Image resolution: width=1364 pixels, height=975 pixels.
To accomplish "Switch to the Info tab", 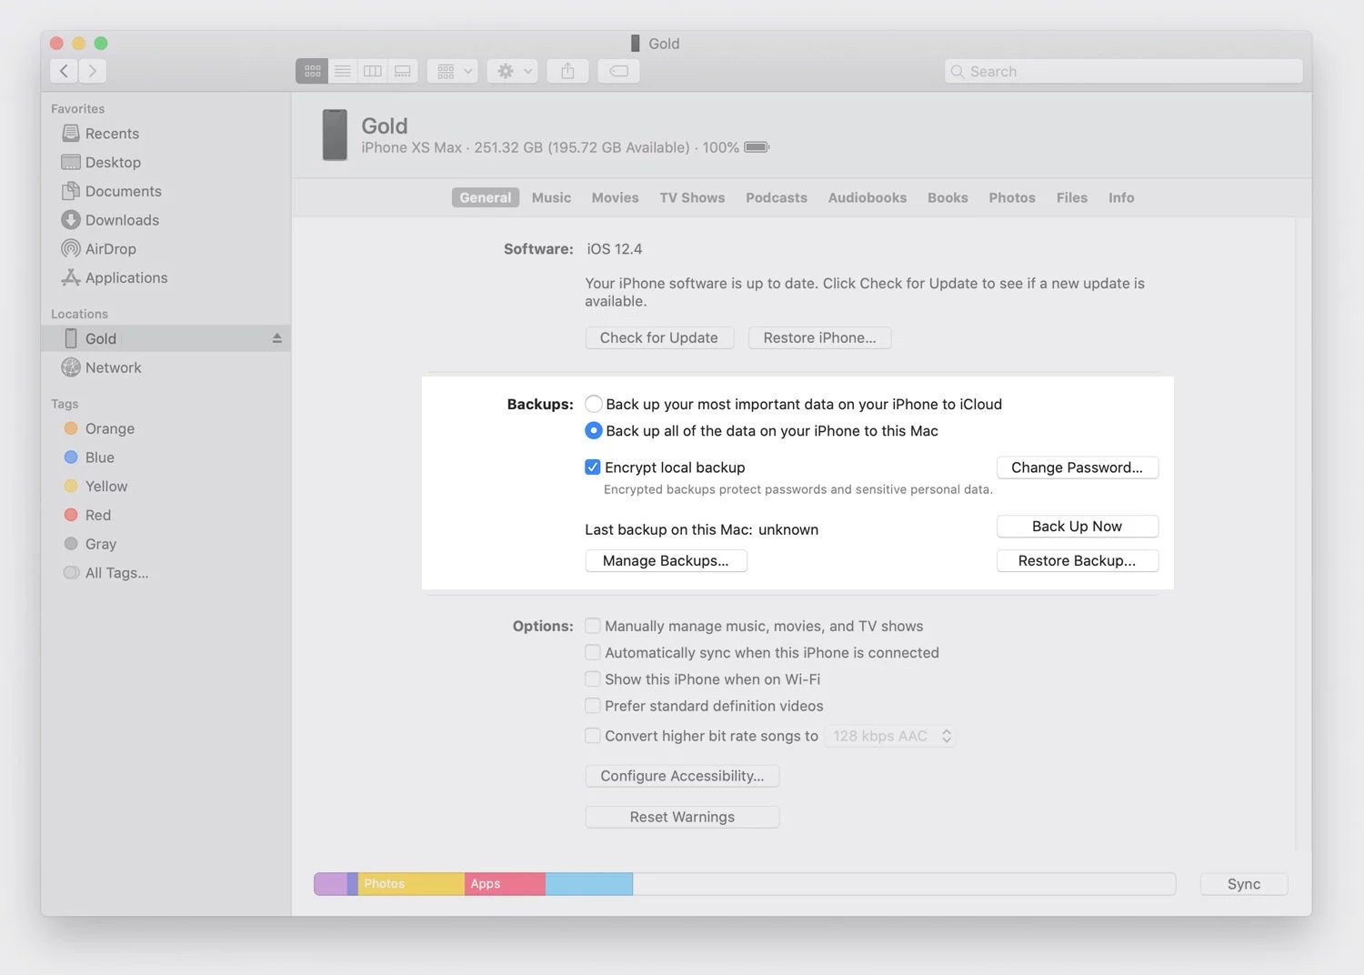I will pyautogui.click(x=1121, y=197).
